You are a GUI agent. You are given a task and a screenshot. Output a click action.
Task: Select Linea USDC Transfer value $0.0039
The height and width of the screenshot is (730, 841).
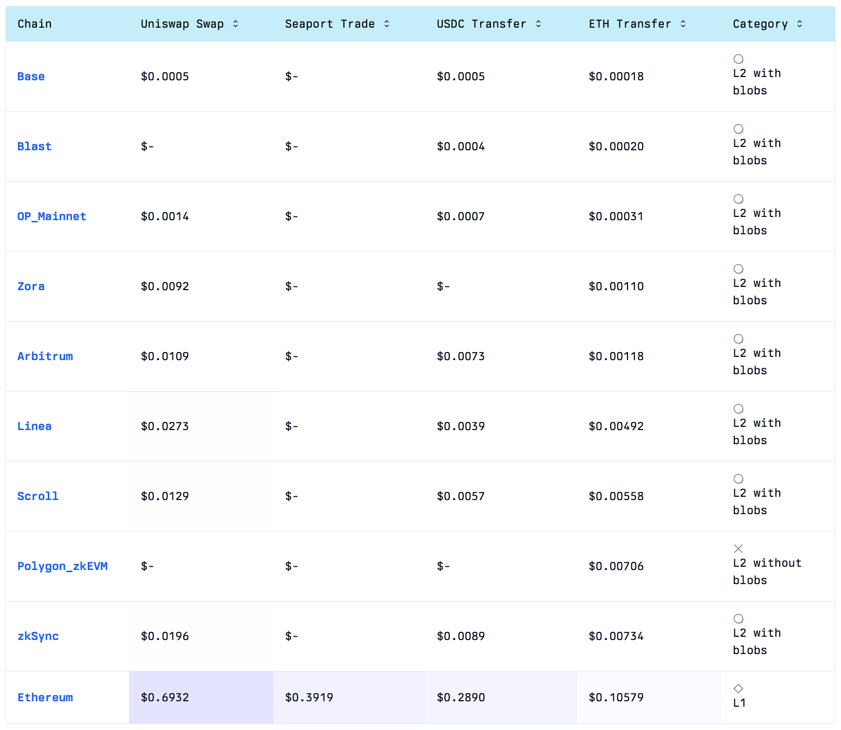click(x=461, y=426)
